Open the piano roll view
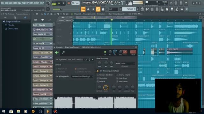204x114 pixels. [147, 9]
